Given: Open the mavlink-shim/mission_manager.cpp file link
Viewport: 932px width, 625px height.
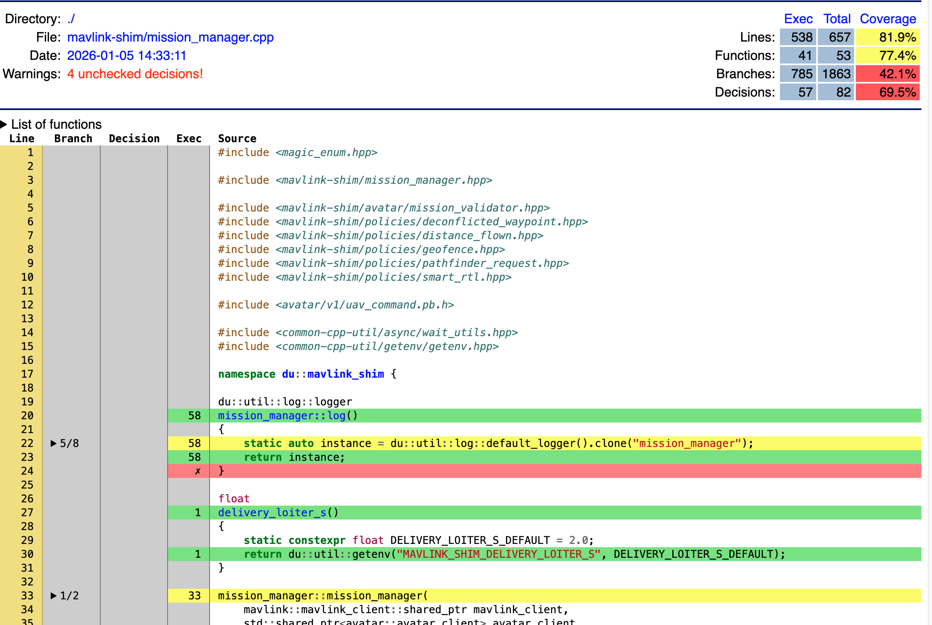Looking at the screenshot, I should coord(170,37).
